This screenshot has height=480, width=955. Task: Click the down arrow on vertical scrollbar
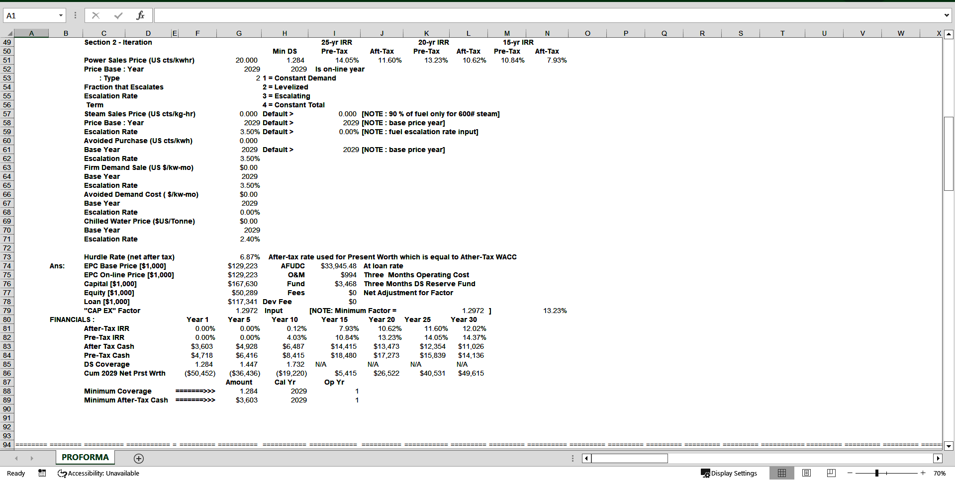click(949, 447)
